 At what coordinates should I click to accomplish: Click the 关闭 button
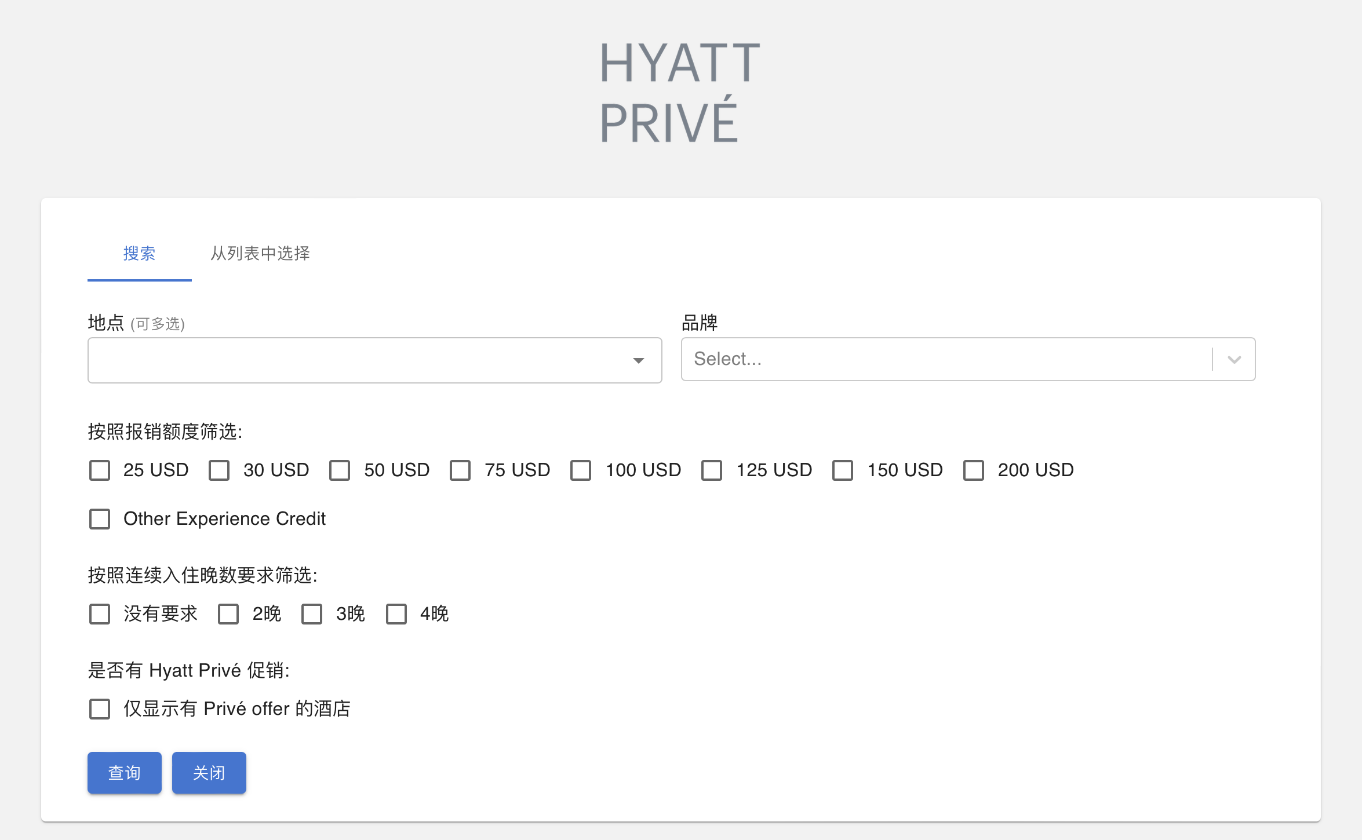(x=209, y=773)
